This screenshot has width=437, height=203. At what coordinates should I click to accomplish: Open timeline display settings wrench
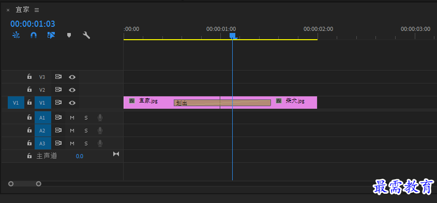click(x=86, y=35)
